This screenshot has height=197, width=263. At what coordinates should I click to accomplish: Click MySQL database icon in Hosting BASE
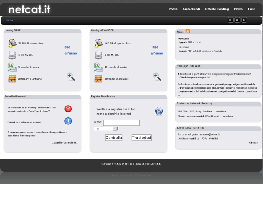(x=12, y=55)
